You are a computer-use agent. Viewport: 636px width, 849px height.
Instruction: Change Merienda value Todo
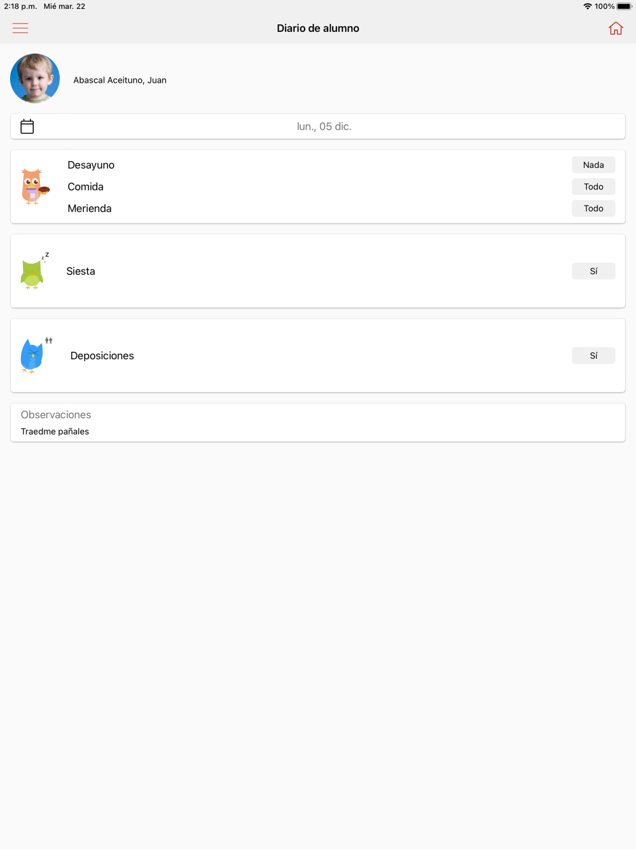[593, 208]
